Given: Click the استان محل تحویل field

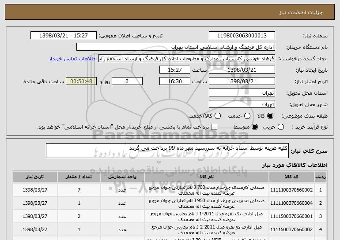Looking at the screenshot, I should 242,93.
